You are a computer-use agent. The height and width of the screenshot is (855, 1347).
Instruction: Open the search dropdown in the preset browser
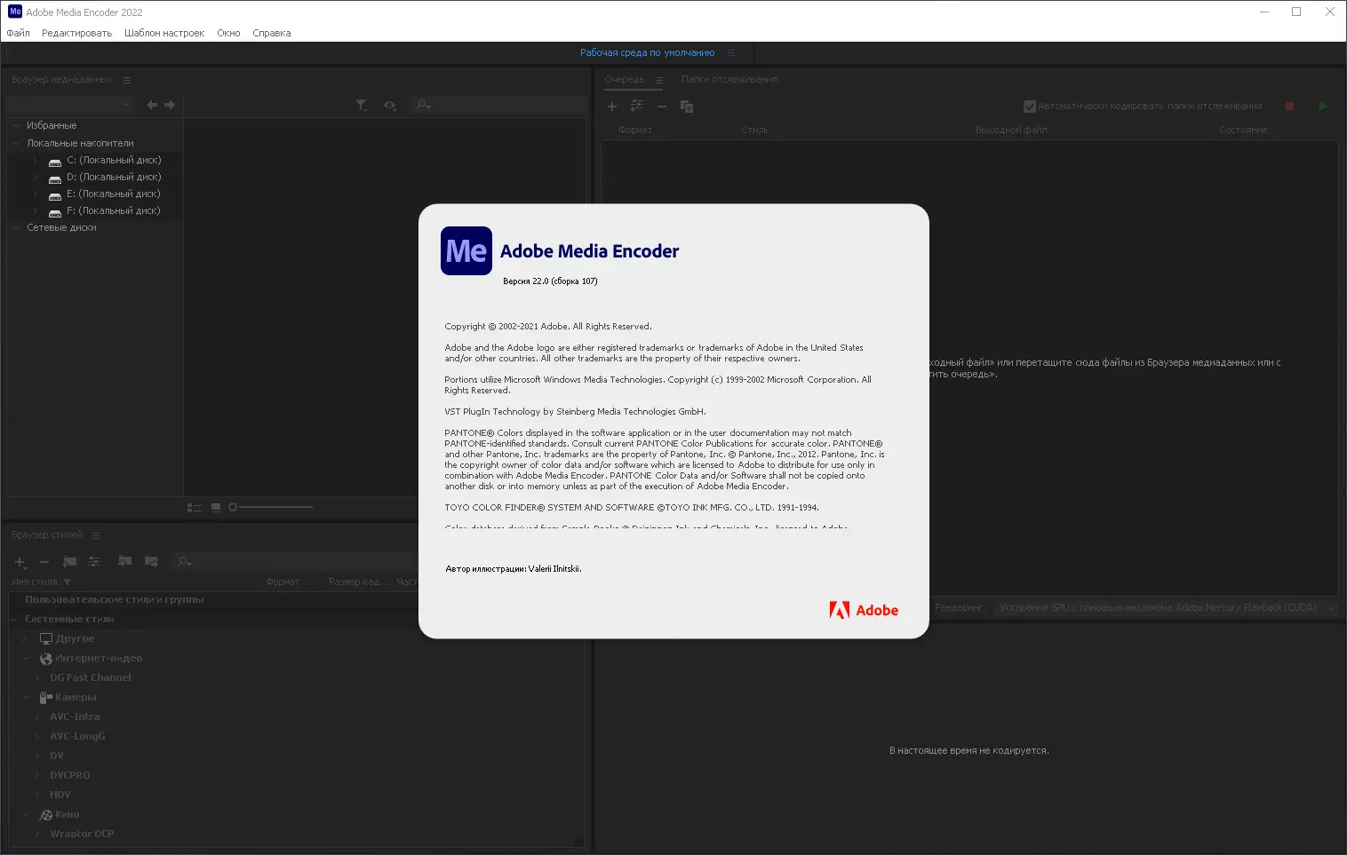pos(183,561)
